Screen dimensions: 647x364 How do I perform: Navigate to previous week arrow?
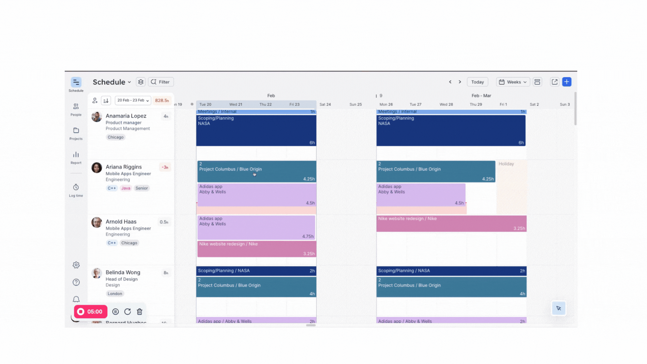click(x=451, y=82)
